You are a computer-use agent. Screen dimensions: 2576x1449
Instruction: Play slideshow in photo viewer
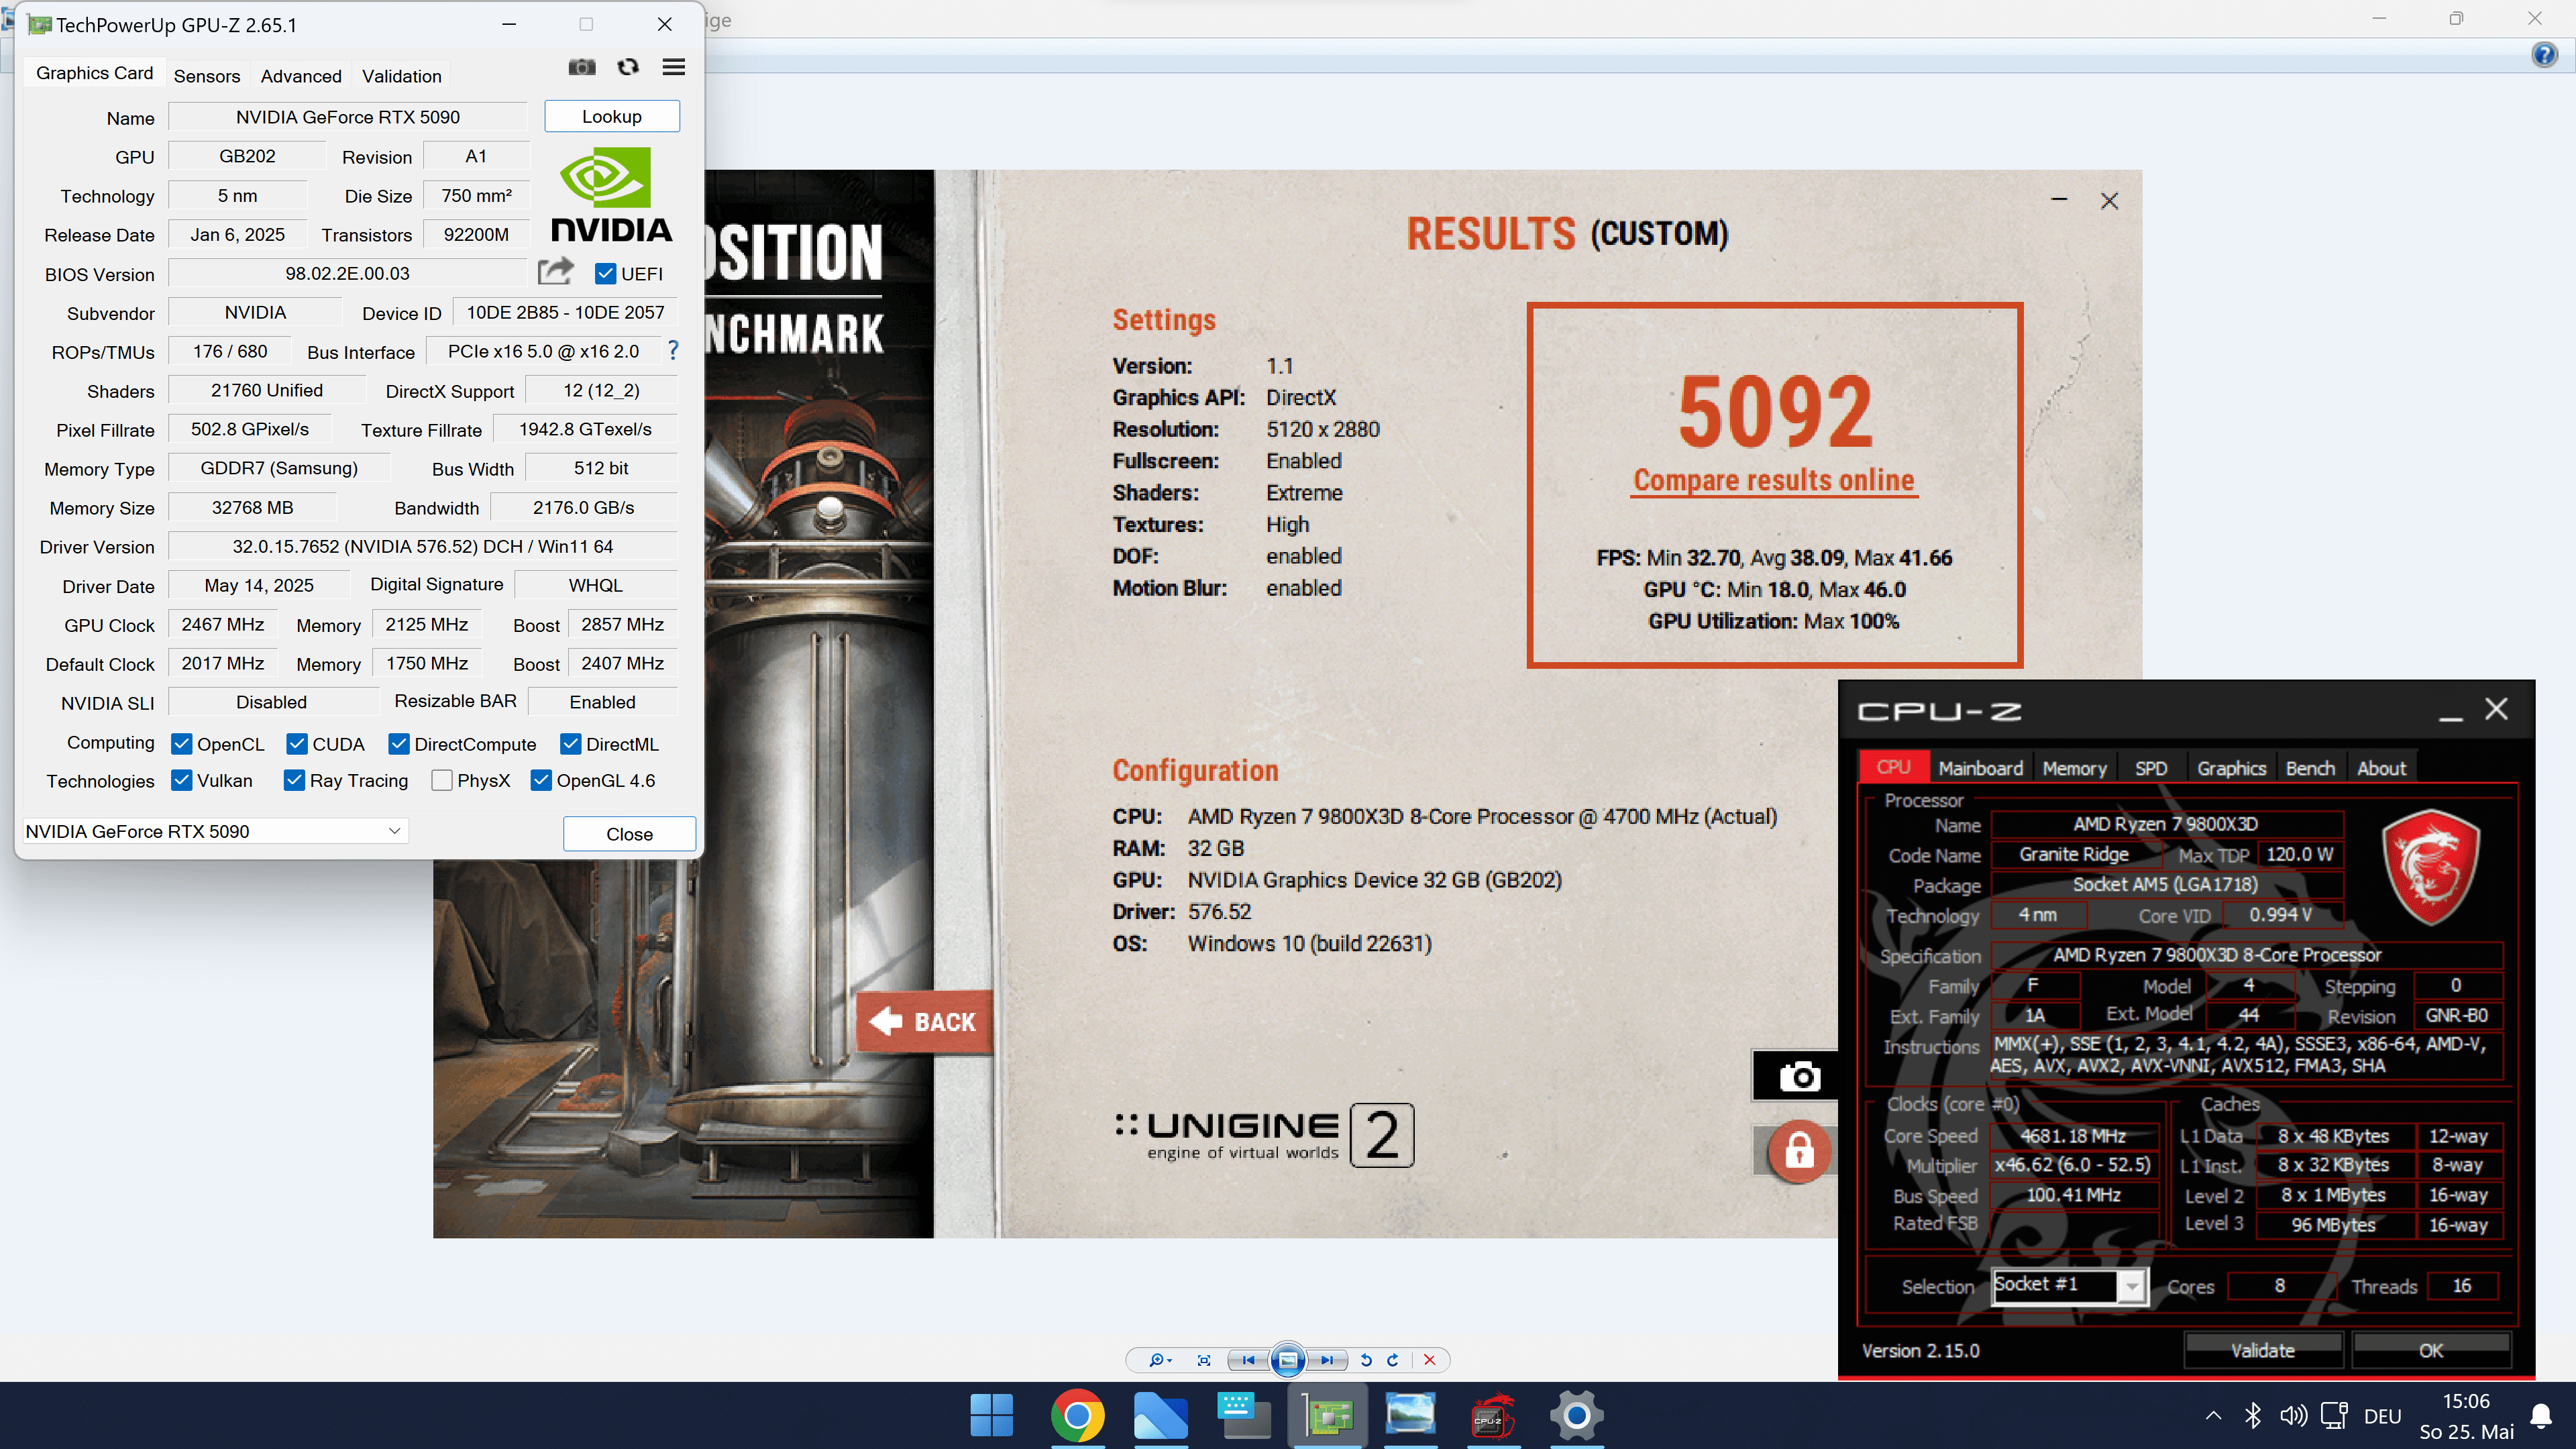pos(1288,1360)
